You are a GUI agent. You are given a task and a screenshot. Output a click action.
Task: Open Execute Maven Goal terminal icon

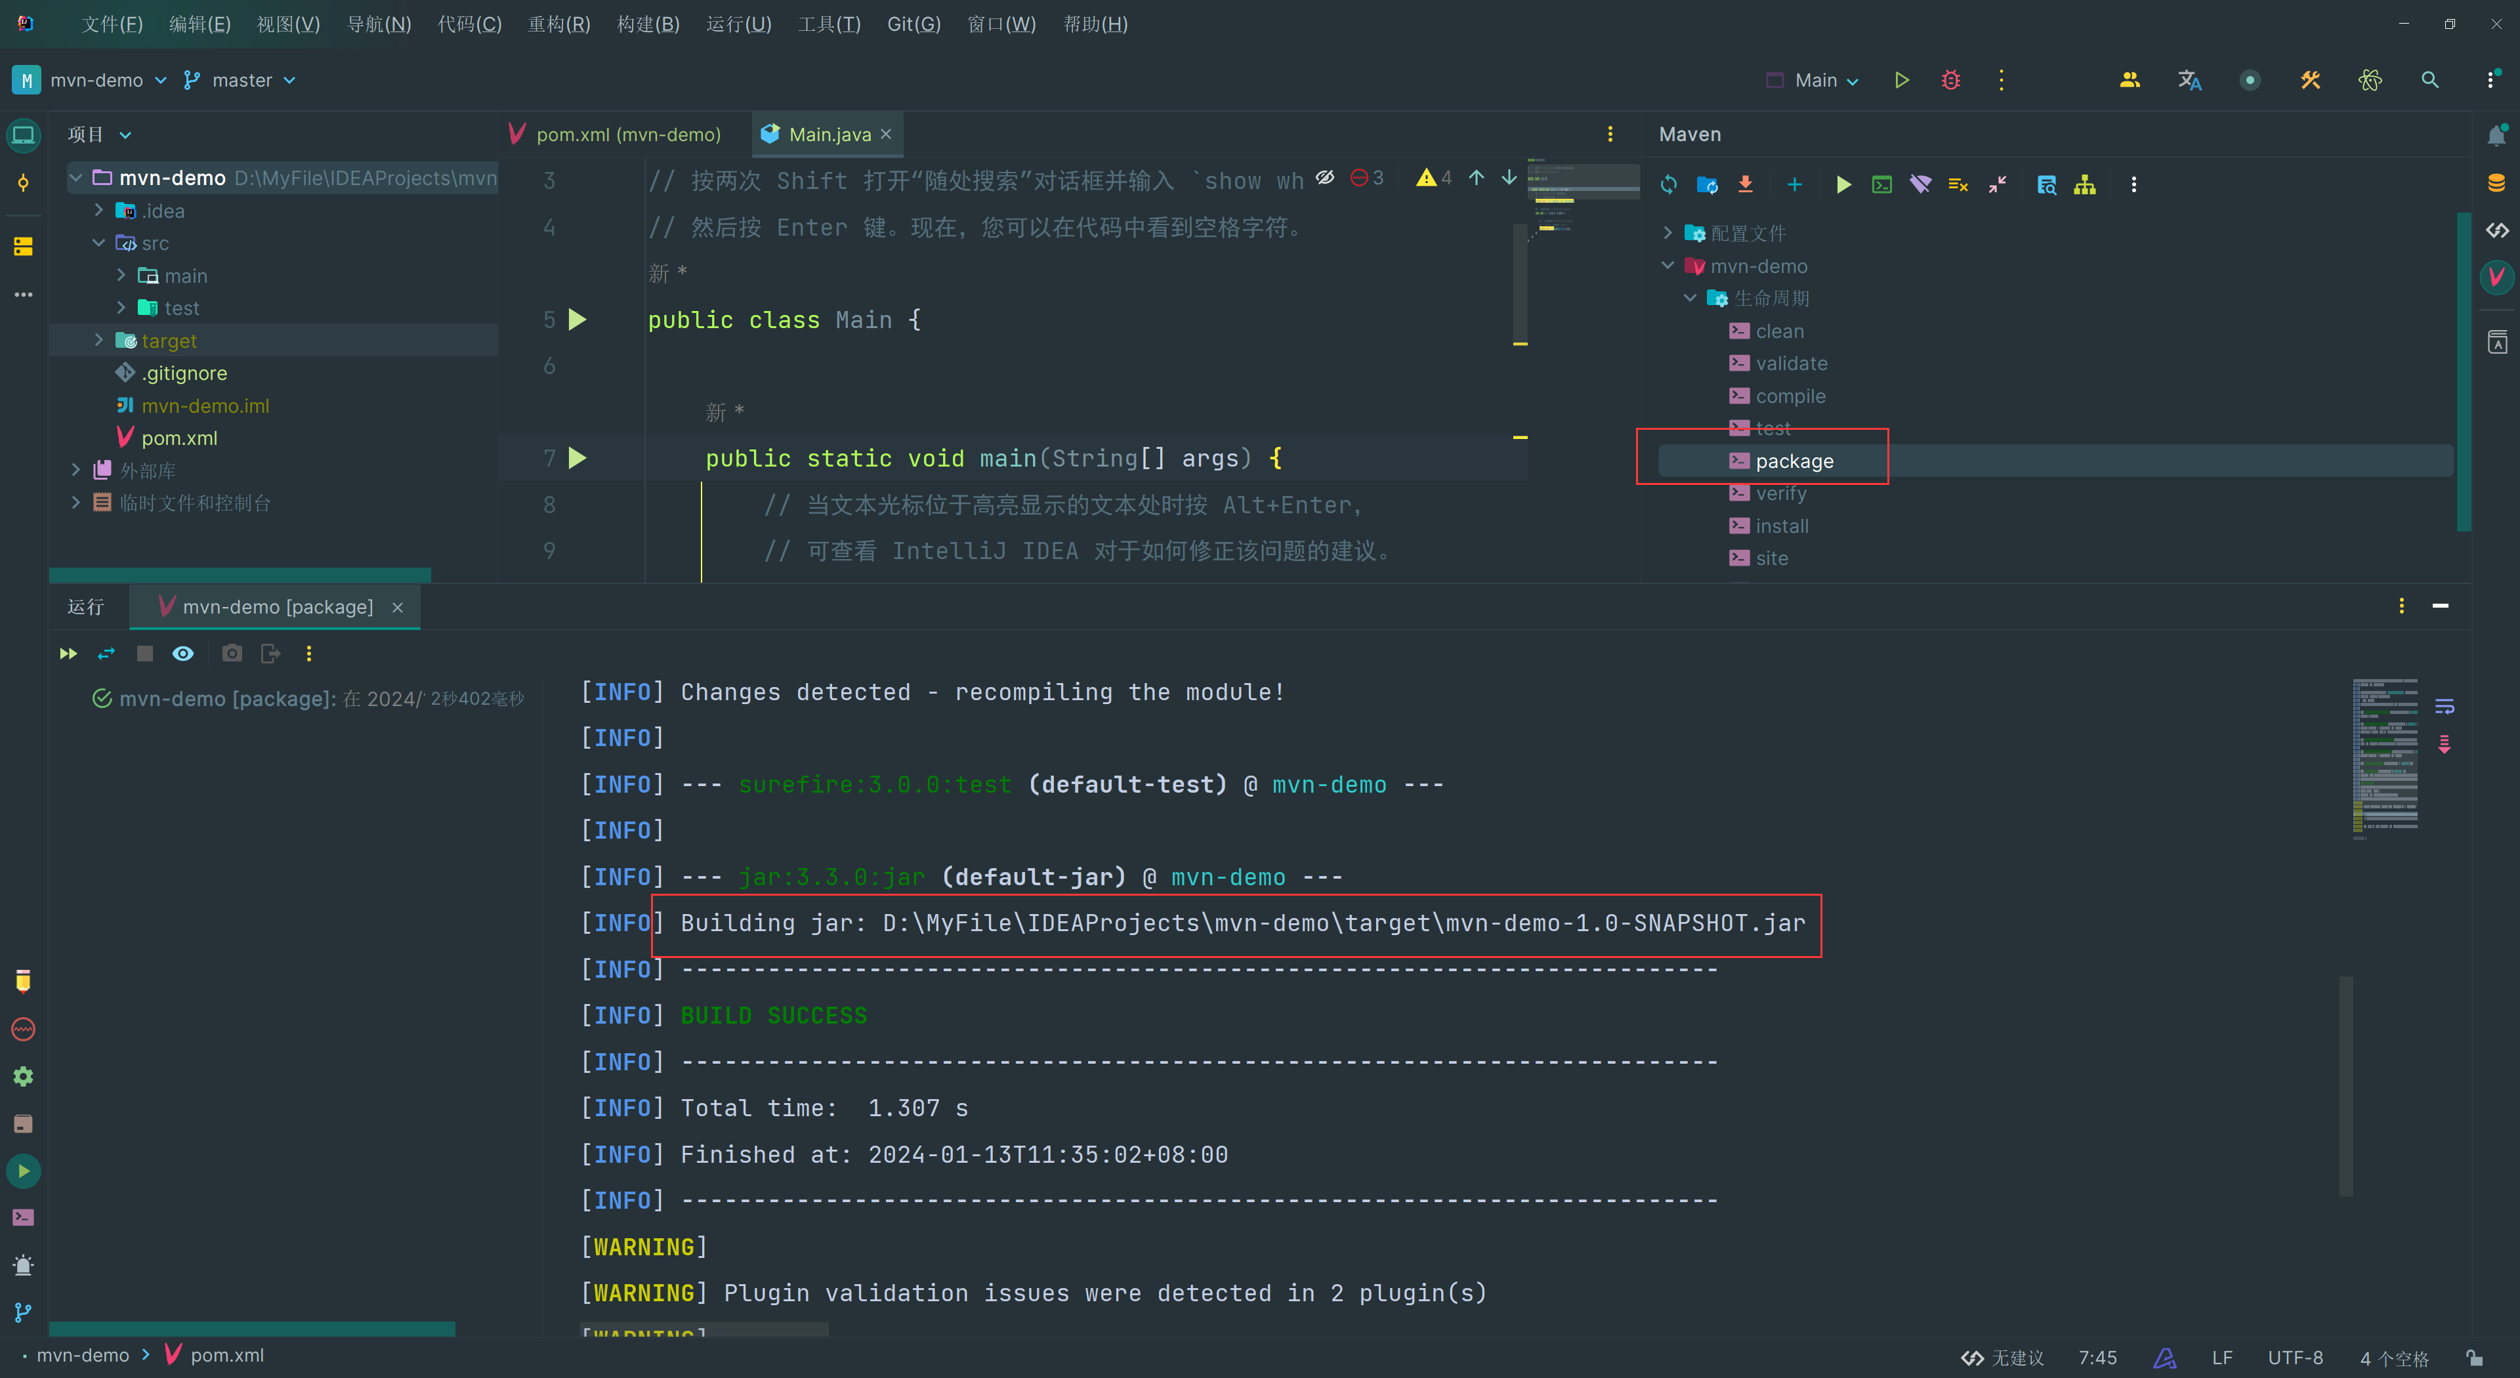(1881, 185)
